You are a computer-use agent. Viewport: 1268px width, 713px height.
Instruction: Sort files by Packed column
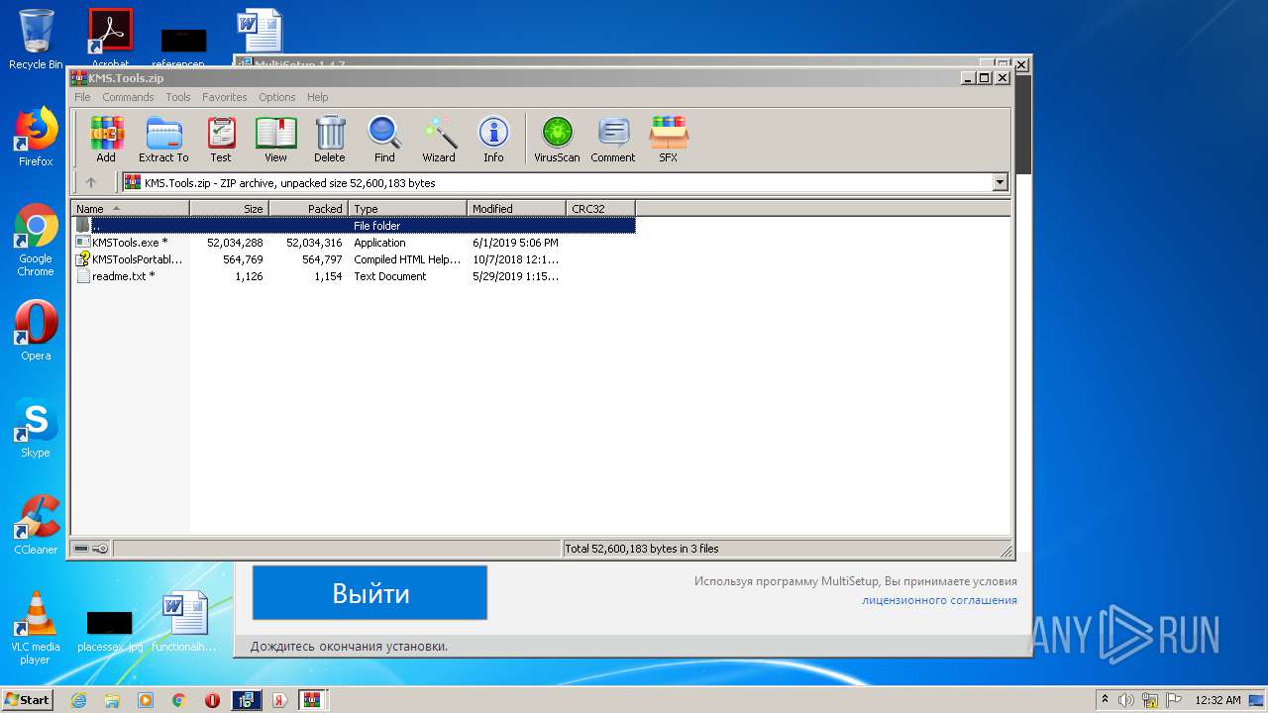308,209
